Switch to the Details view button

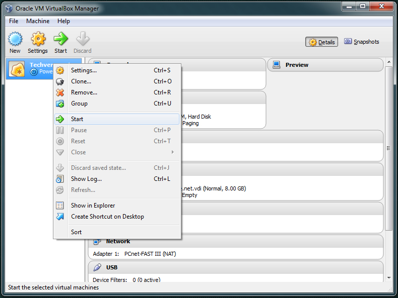click(321, 42)
